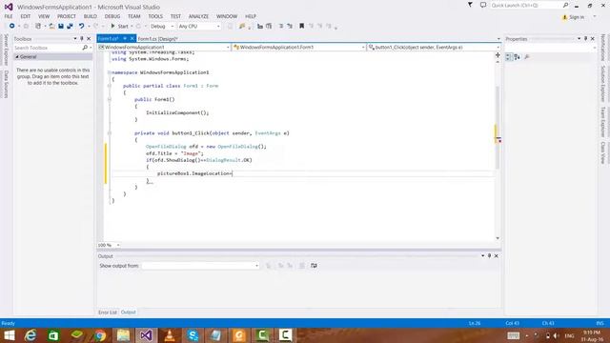610x343 pixels.
Task: Switch to the Form1.cs [Design] tab
Action: (x=157, y=39)
